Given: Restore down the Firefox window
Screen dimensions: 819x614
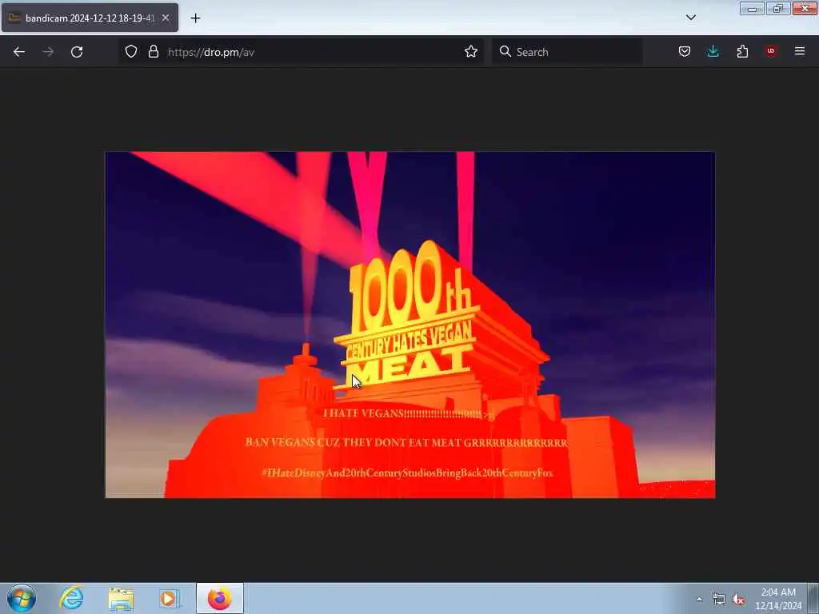Looking at the screenshot, I should point(778,8).
